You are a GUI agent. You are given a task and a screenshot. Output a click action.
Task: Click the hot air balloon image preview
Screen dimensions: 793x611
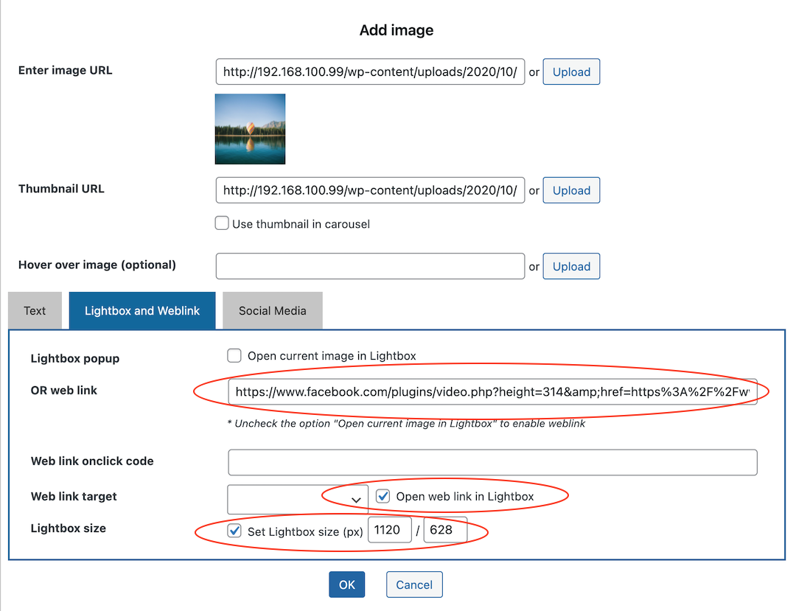(x=250, y=129)
